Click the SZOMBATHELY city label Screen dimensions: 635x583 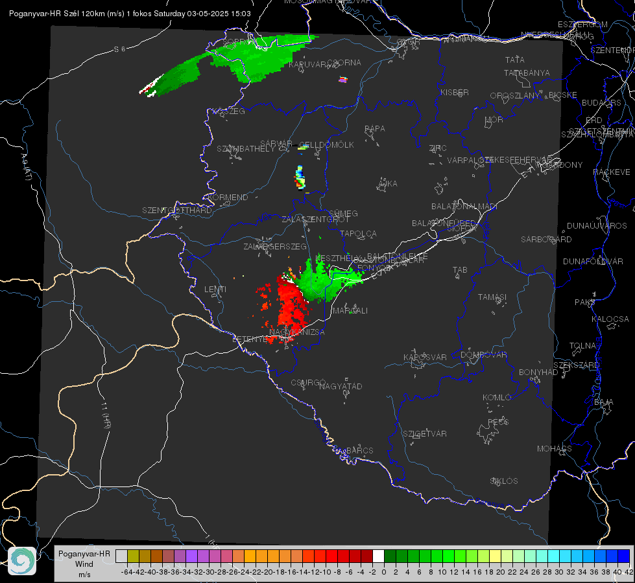click(246, 149)
